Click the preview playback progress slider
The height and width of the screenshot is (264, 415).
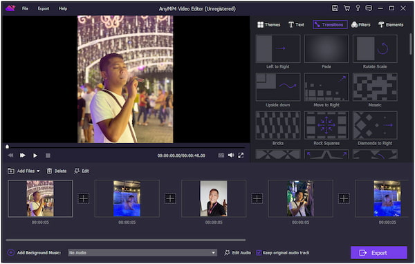[125, 147]
